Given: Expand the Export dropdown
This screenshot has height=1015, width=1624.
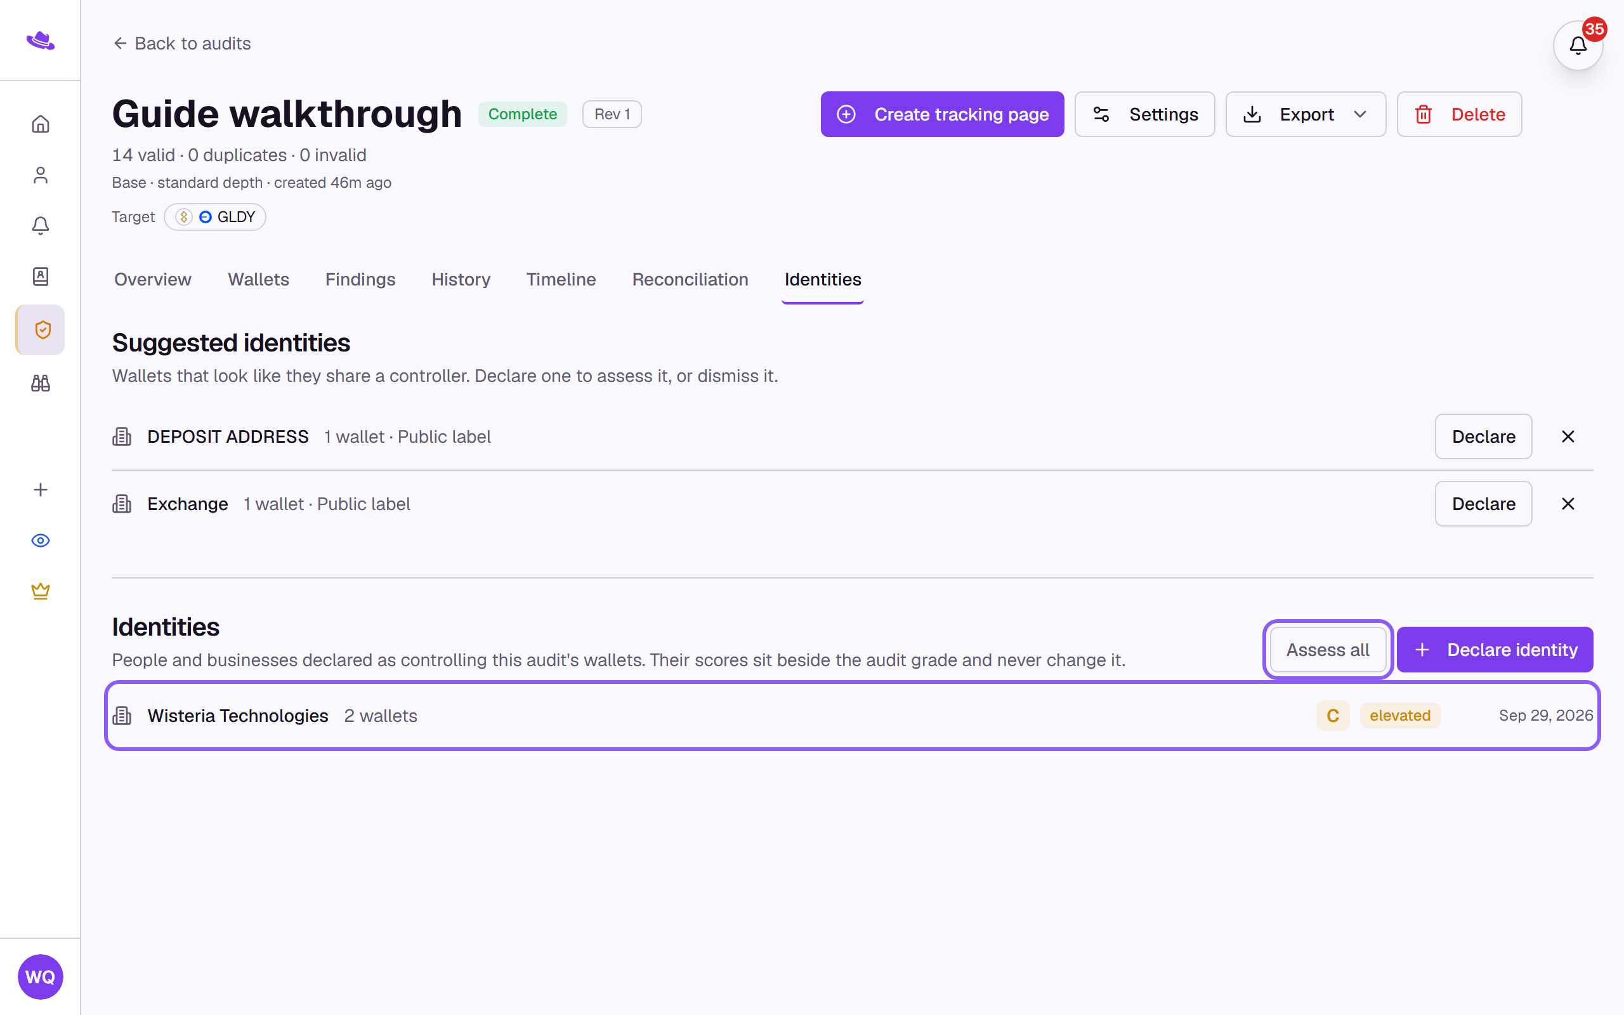Looking at the screenshot, I should (1306, 114).
